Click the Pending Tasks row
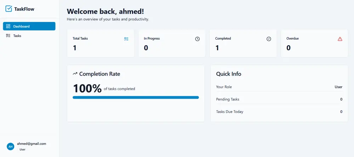Image resolution: width=354 pixels, height=157 pixels. pyautogui.click(x=279, y=99)
